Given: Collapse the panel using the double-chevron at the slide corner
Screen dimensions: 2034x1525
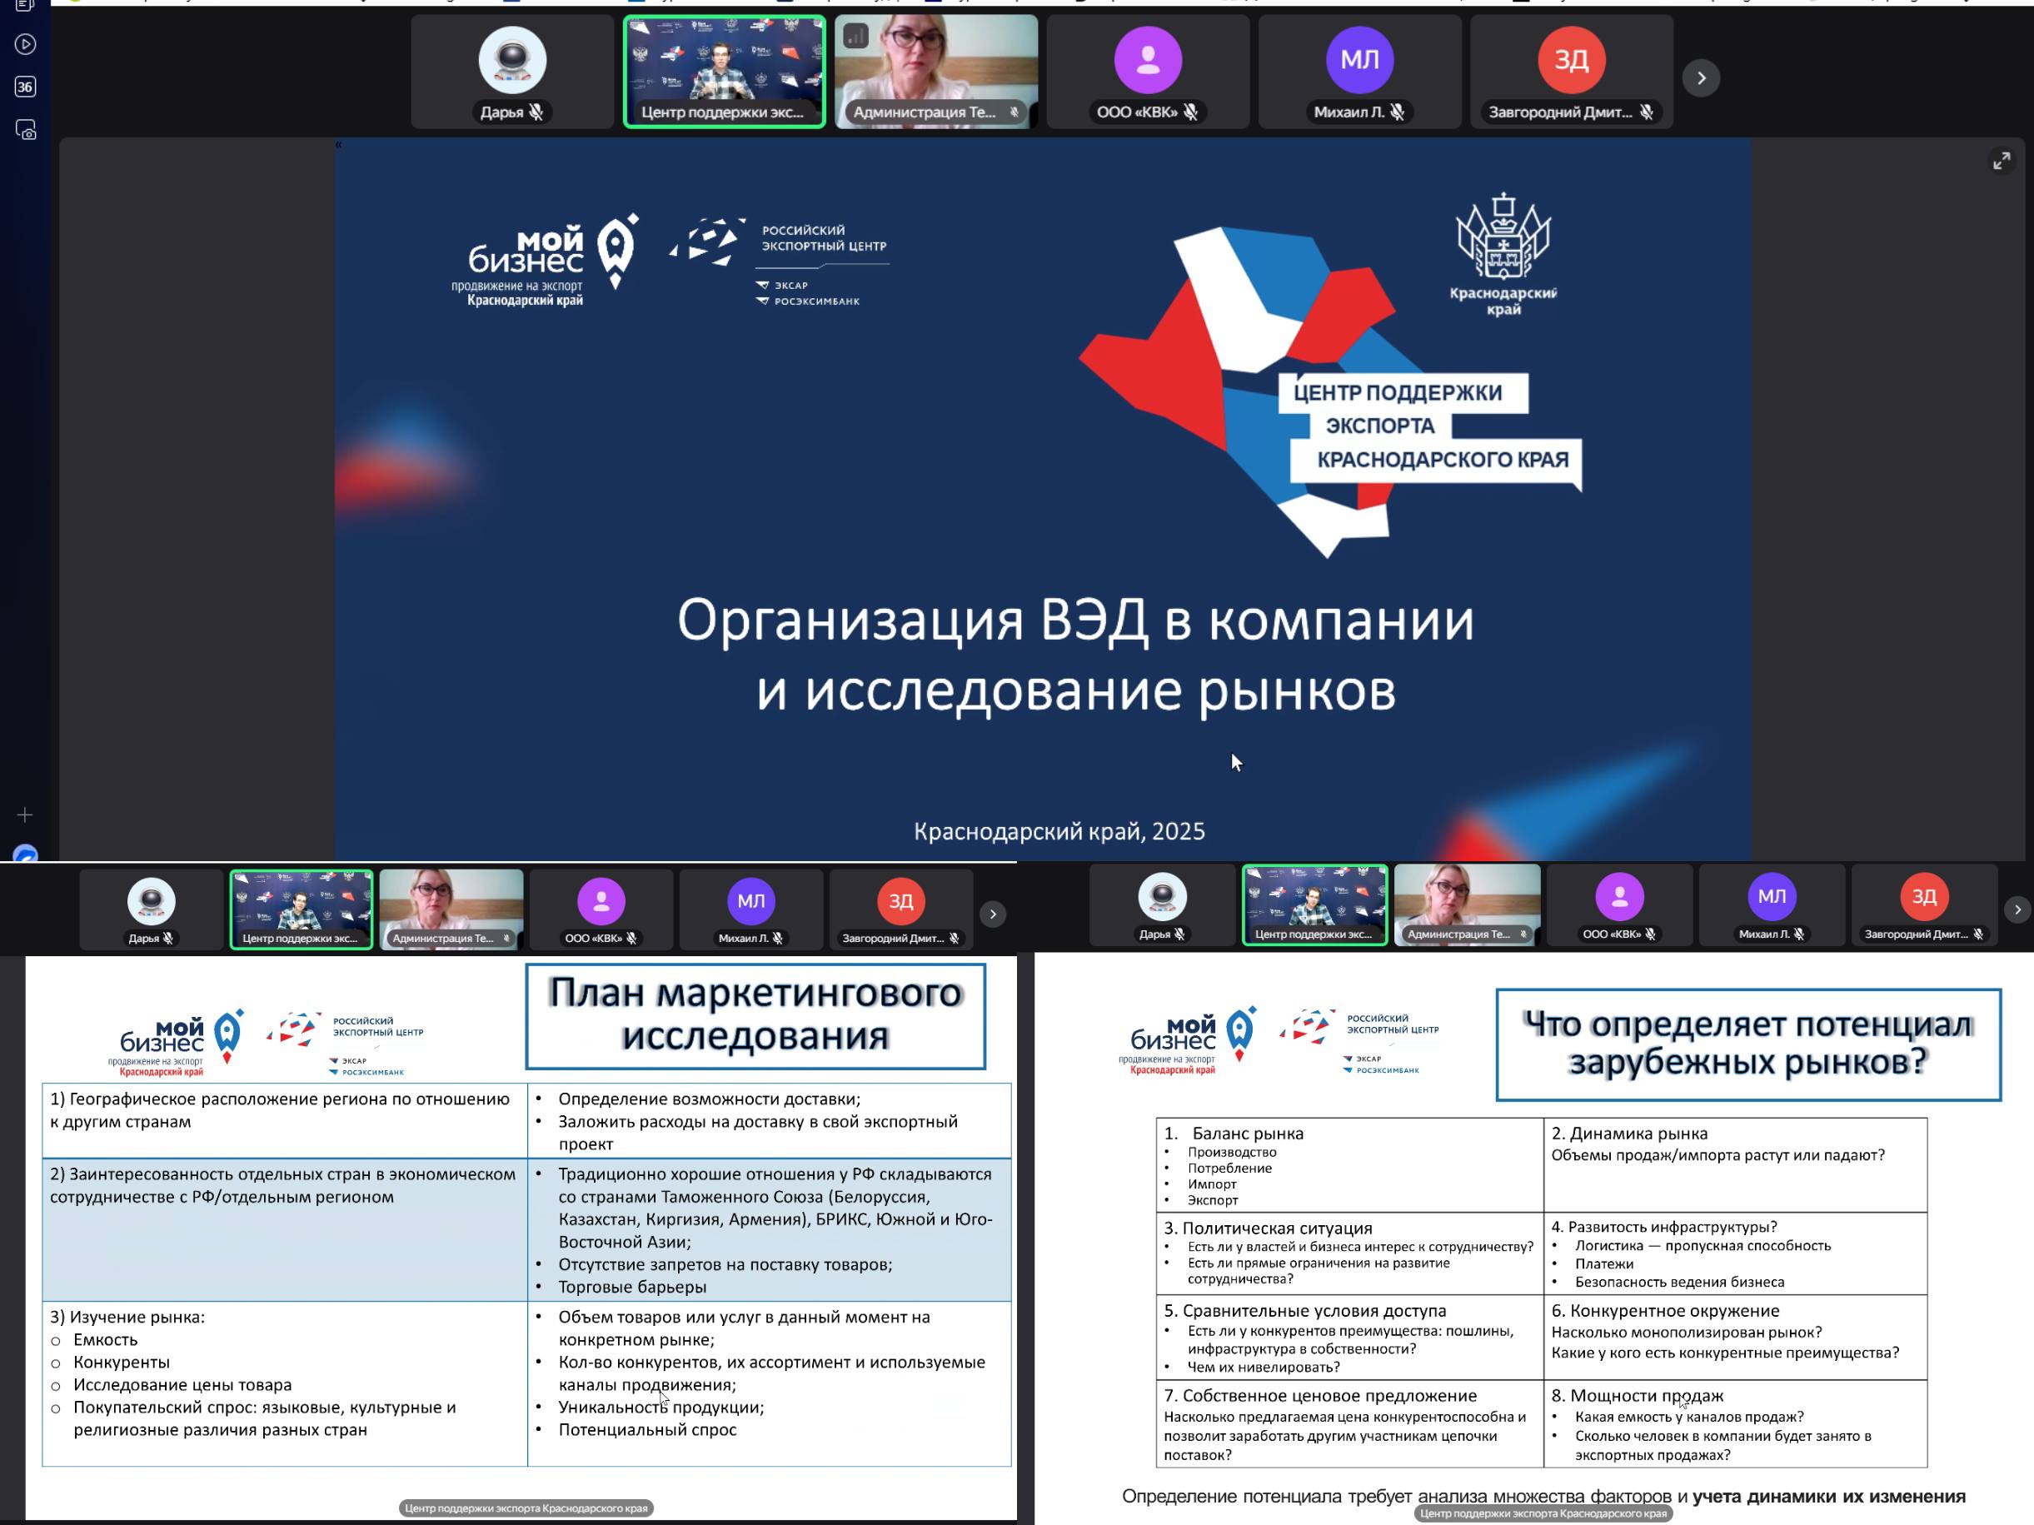Looking at the screenshot, I should point(338,145).
